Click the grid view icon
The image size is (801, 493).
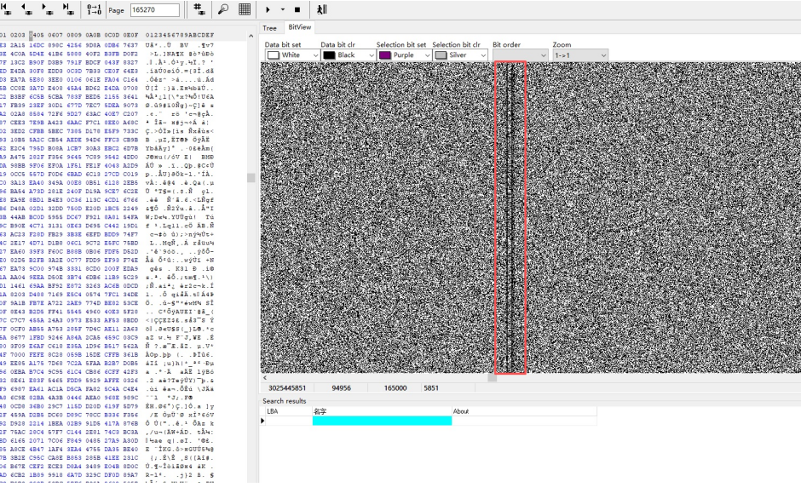pos(245,9)
